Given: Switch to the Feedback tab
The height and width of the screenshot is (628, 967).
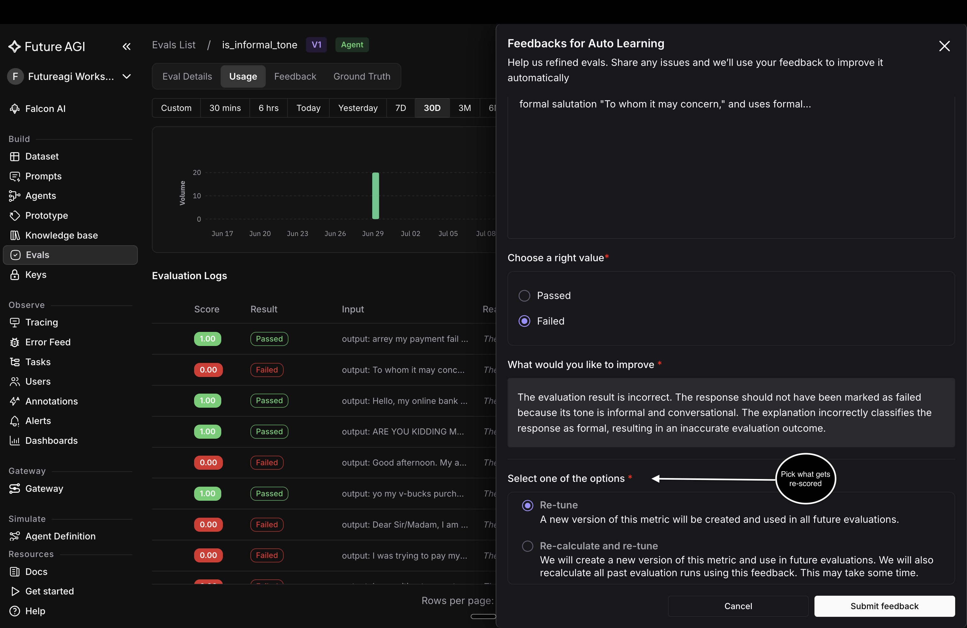Looking at the screenshot, I should click(x=295, y=76).
